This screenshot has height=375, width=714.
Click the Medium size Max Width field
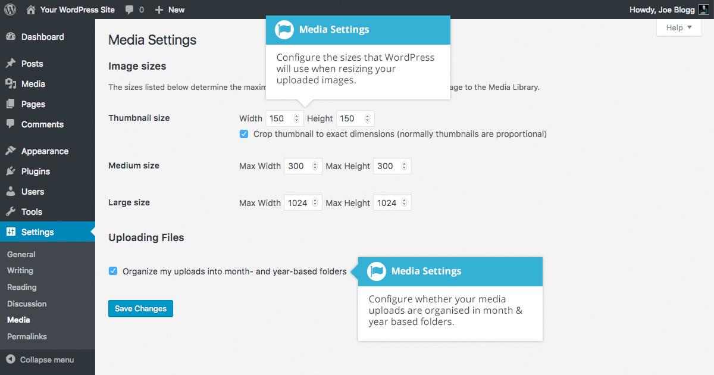coord(303,166)
